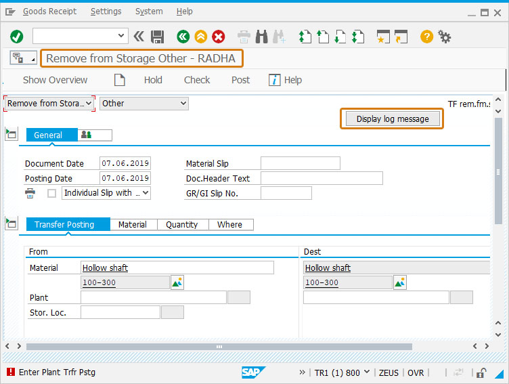Select the General header tab
Viewport: 509px width, 384px height.
click(x=52, y=135)
